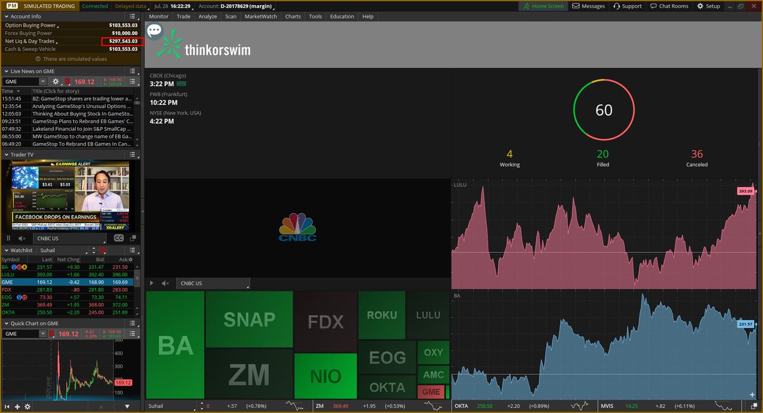Screen dimensions: 763x413
Task: Collapse the Trader TV section
Action: pyautogui.click(x=6, y=154)
